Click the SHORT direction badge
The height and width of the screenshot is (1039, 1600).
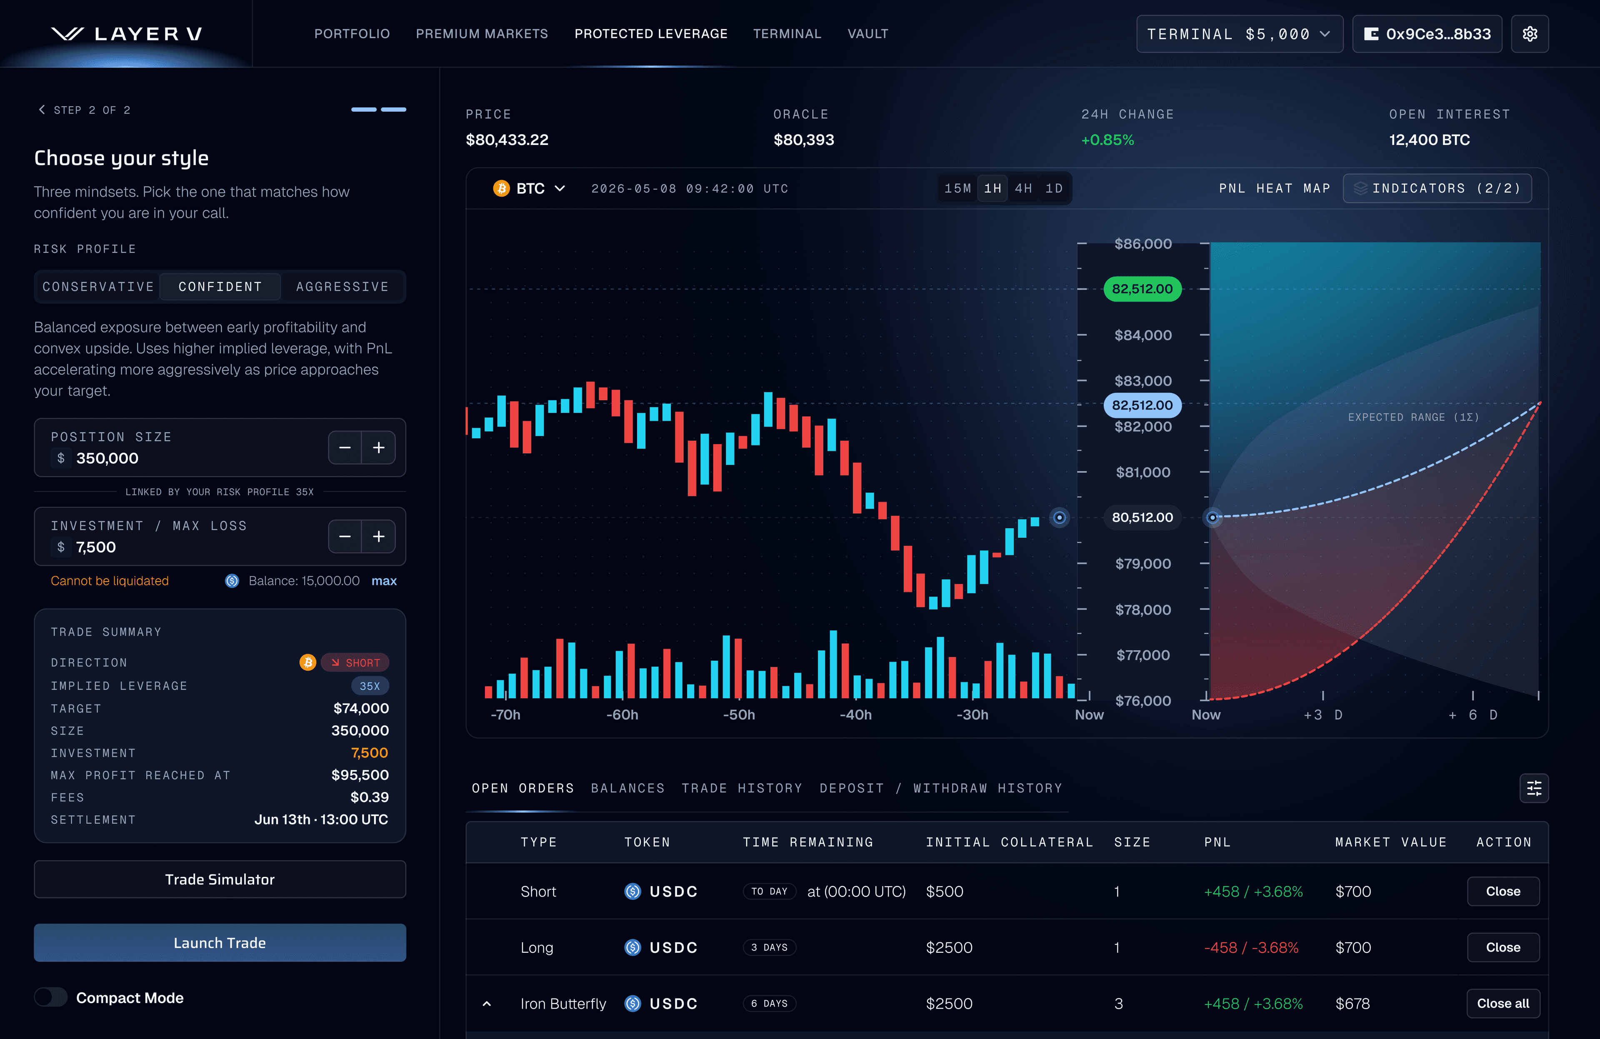tap(355, 663)
